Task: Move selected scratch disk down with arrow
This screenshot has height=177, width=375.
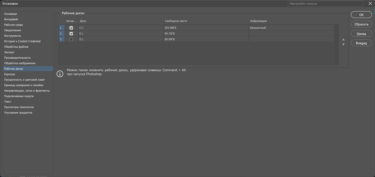Action: 343,45
